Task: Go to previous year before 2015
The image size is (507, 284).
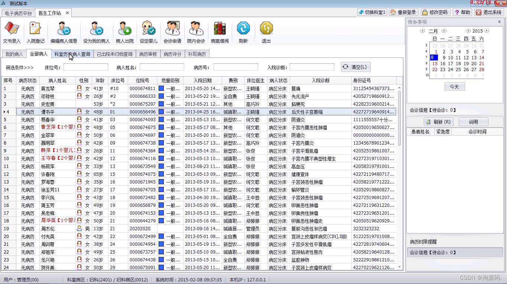Action: click(468, 31)
